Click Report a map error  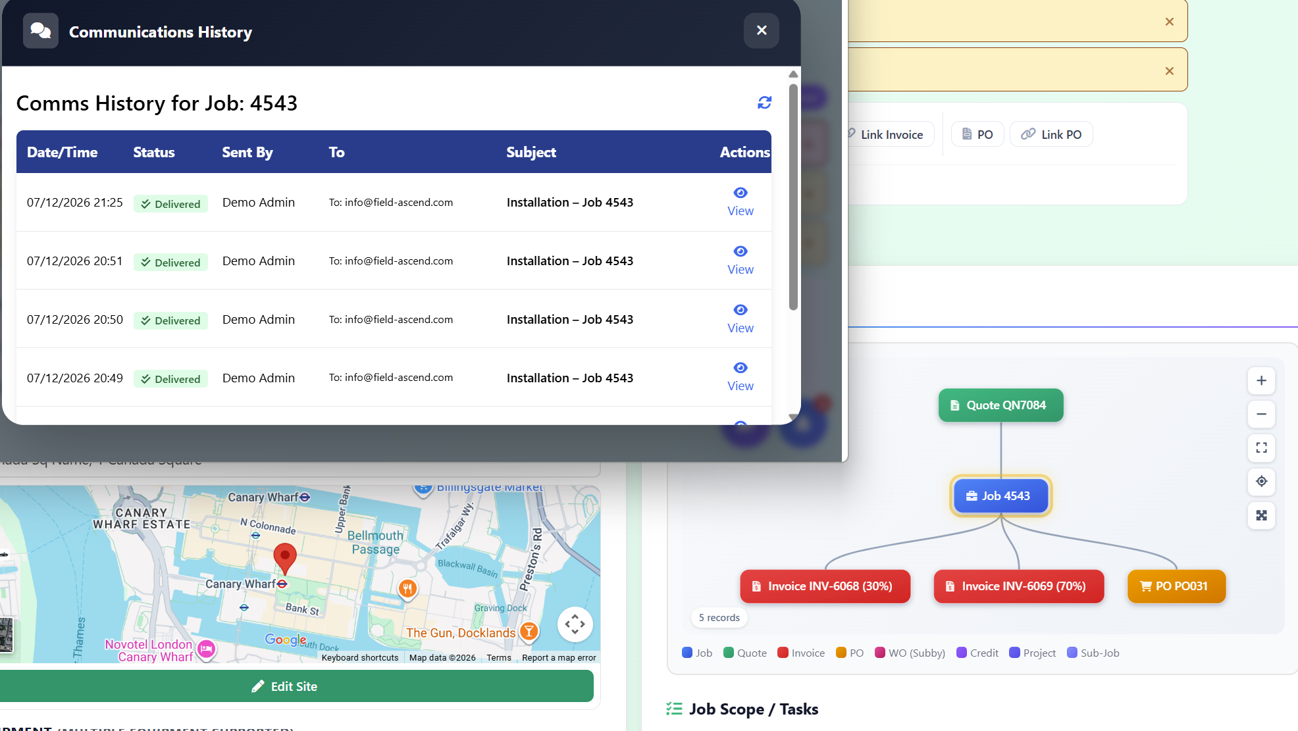(x=559, y=657)
